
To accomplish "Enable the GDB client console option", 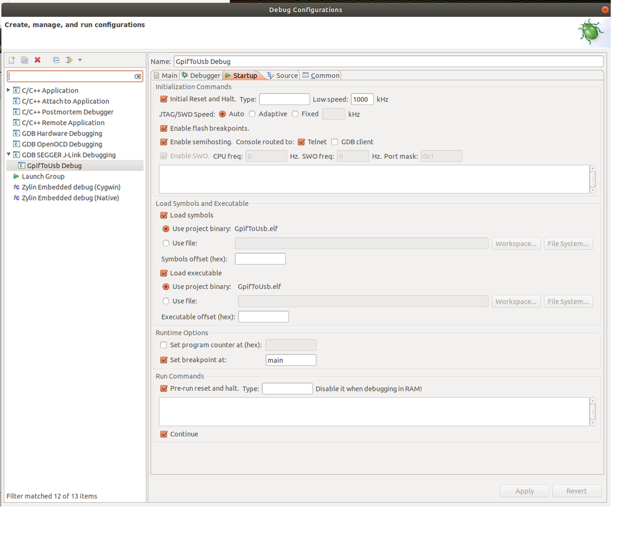I will coord(334,141).
